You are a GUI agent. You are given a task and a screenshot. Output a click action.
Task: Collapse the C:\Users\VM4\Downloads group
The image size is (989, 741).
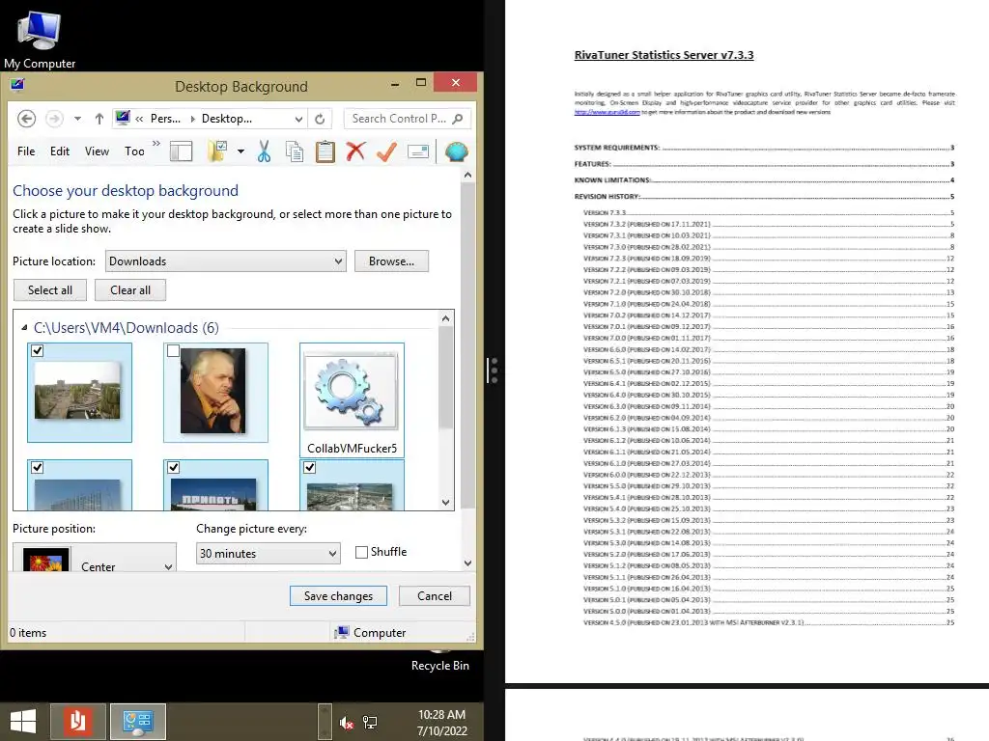point(24,328)
